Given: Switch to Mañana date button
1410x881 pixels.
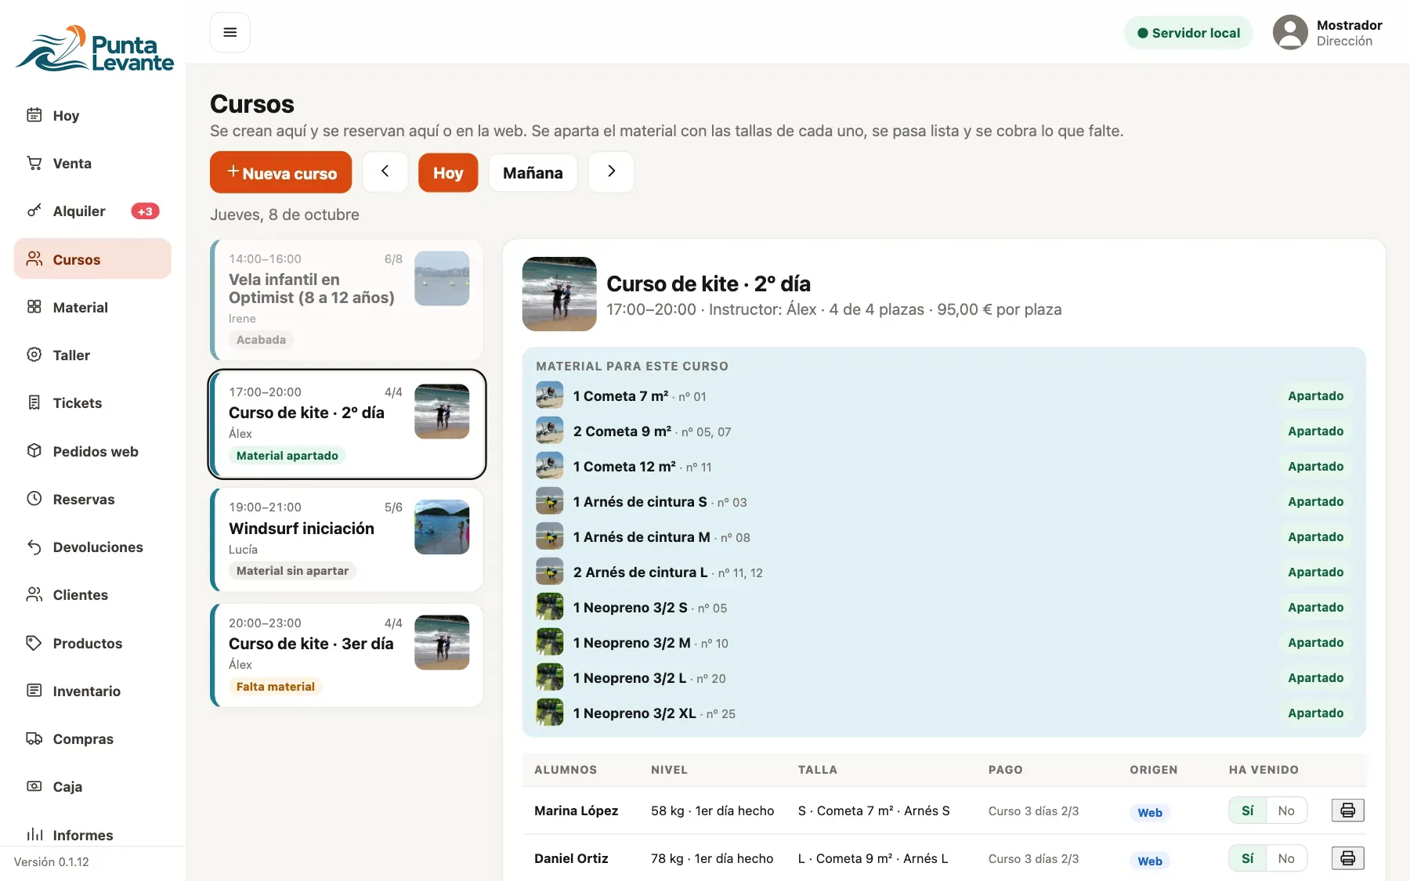Looking at the screenshot, I should (x=533, y=172).
